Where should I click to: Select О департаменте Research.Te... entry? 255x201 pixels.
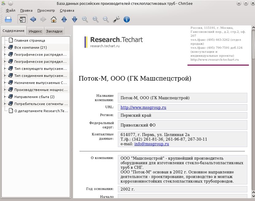[x=41, y=111]
